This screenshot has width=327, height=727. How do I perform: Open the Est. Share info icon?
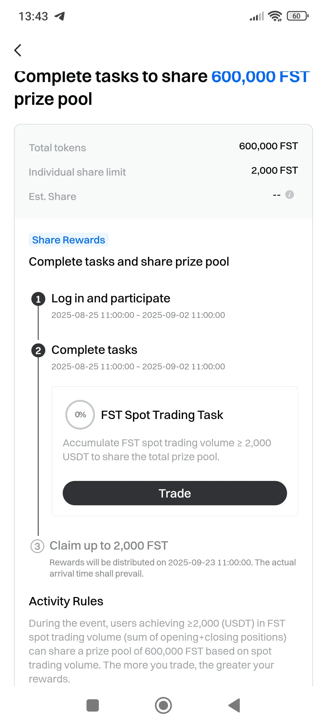tap(289, 195)
